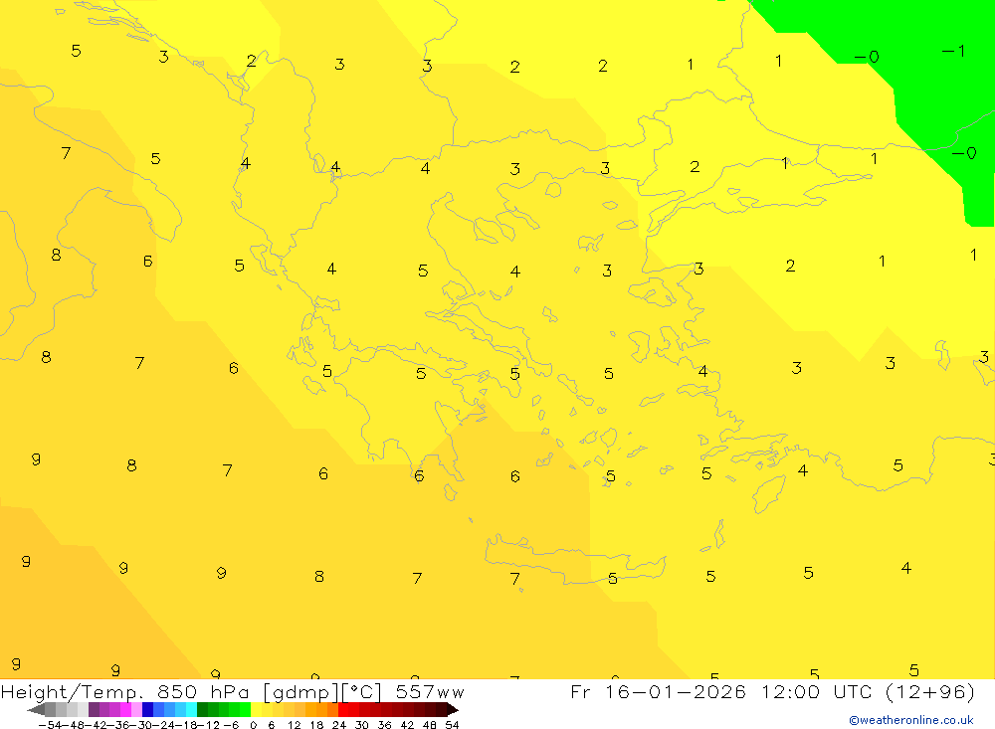Click the '557ww' code in the title
995x729 pixels.
[430, 691]
